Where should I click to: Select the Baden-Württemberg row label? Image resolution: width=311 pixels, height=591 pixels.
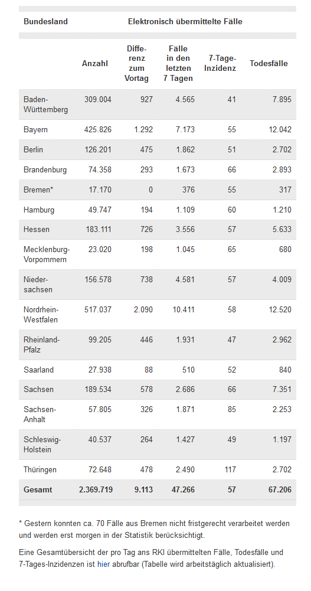45,105
